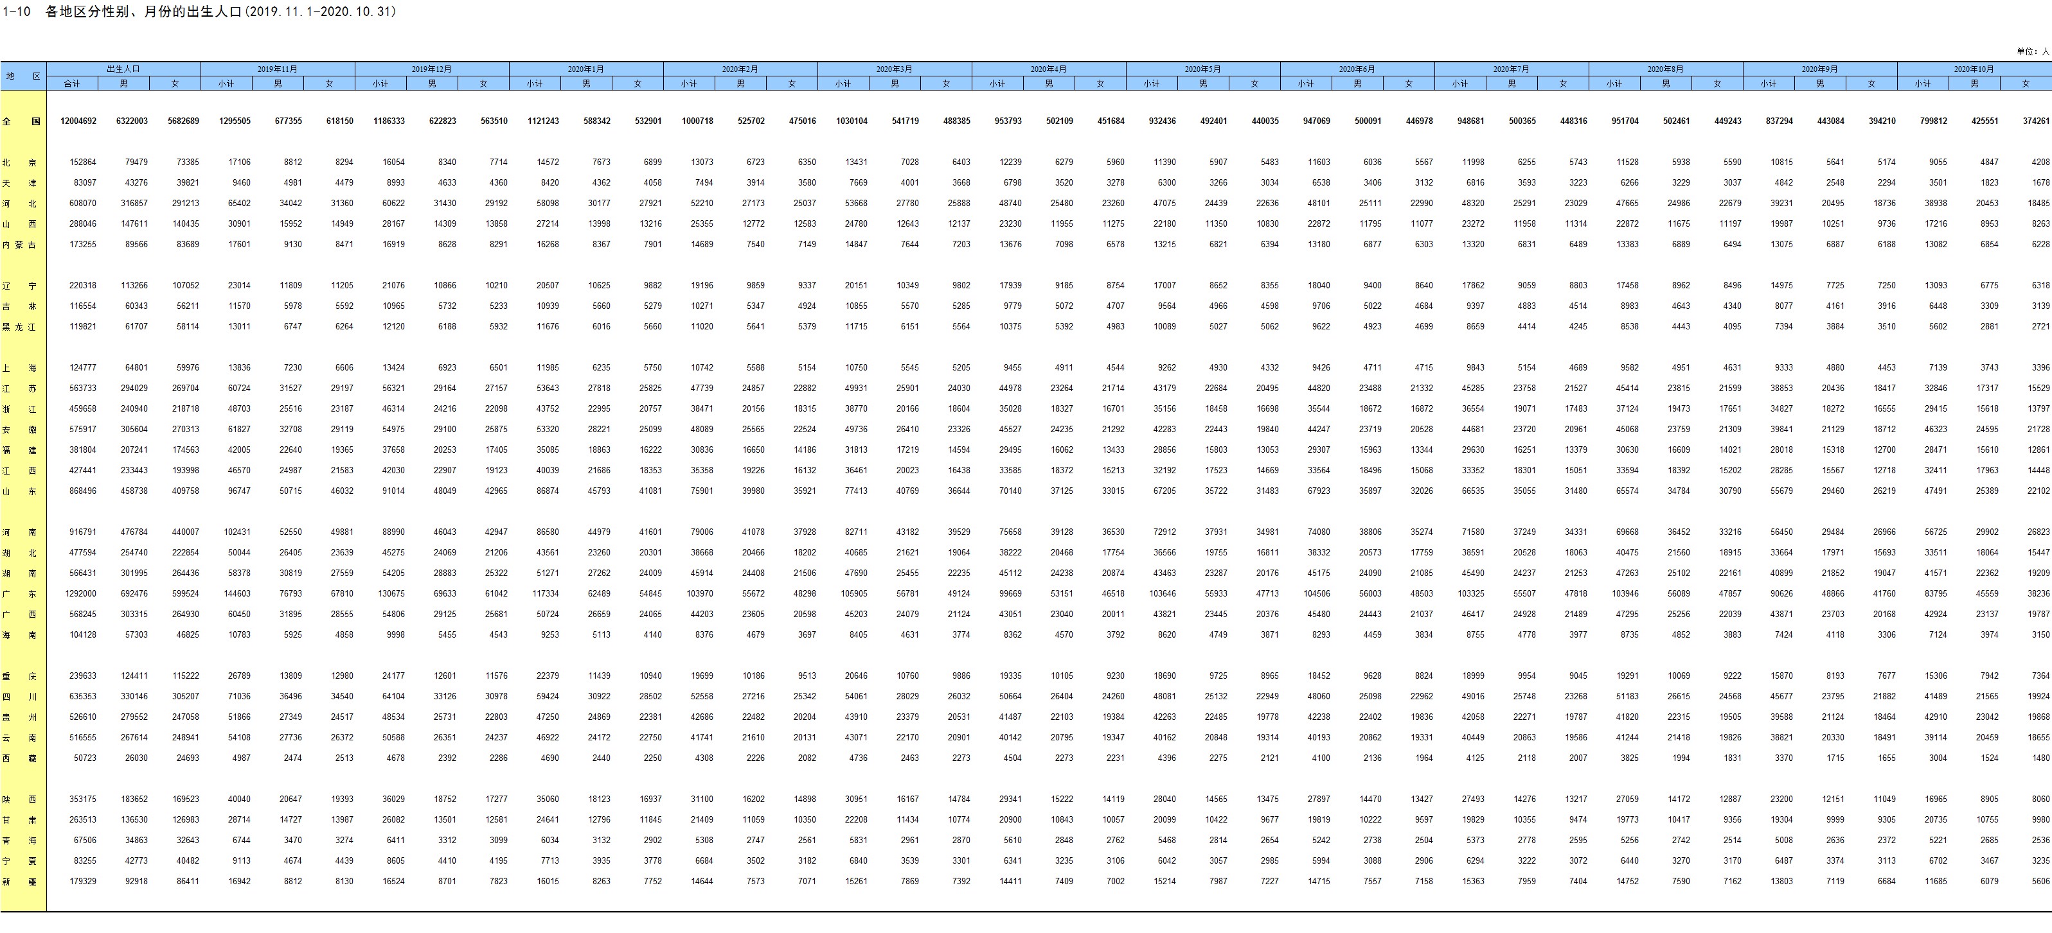Select the 2020年10月 header cell
The image size is (2052, 933).
1974,69
